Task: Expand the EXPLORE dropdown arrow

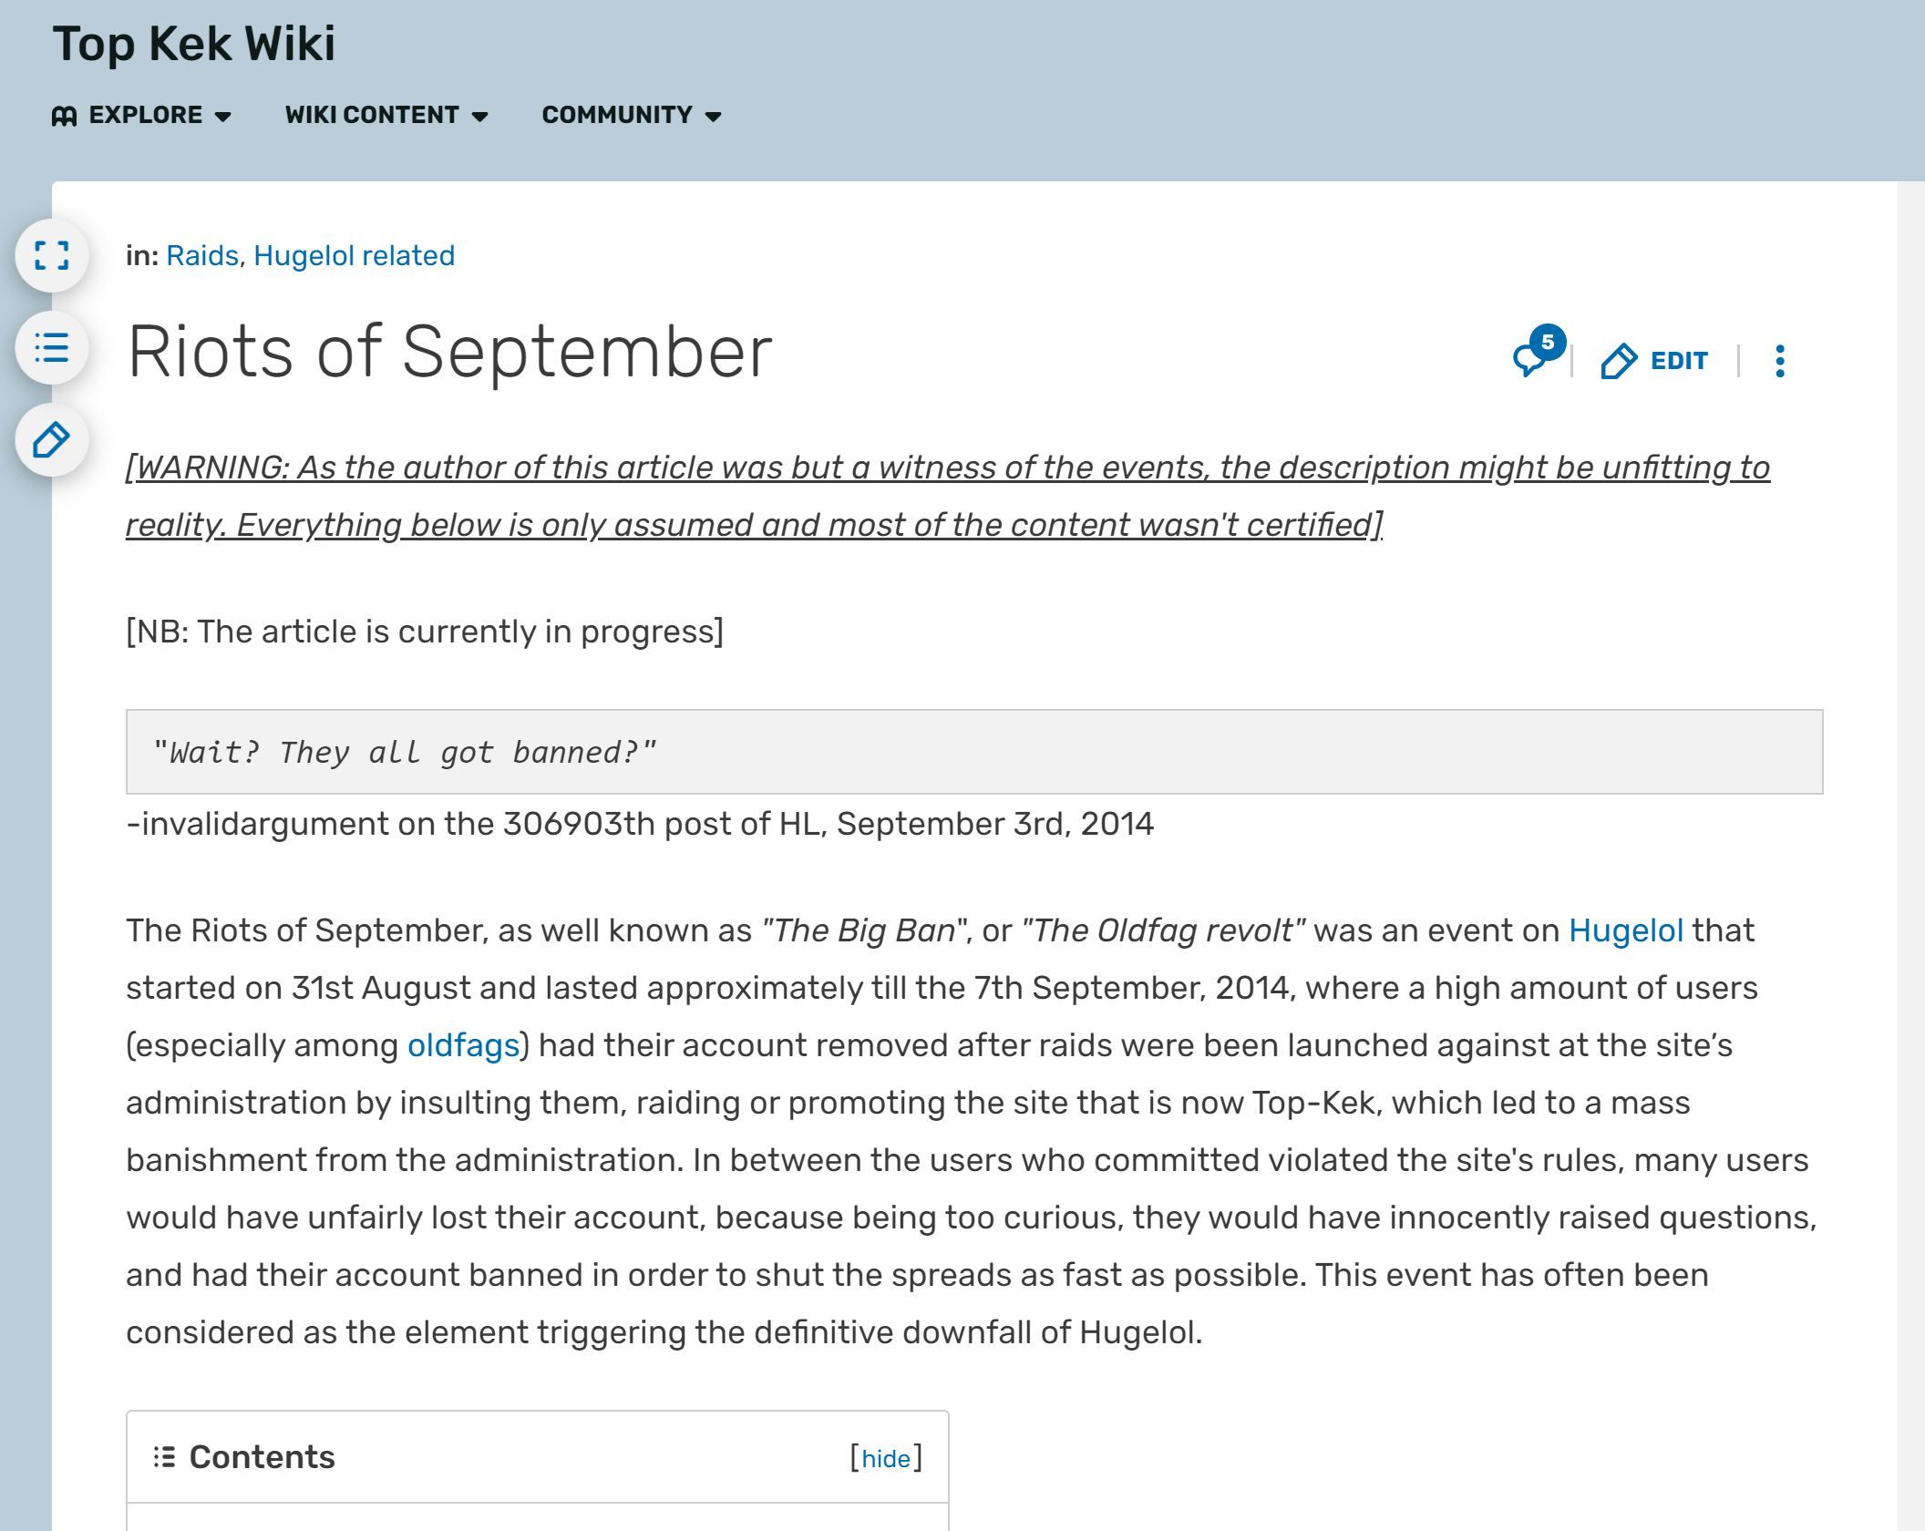Action: pyautogui.click(x=222, y=117)
